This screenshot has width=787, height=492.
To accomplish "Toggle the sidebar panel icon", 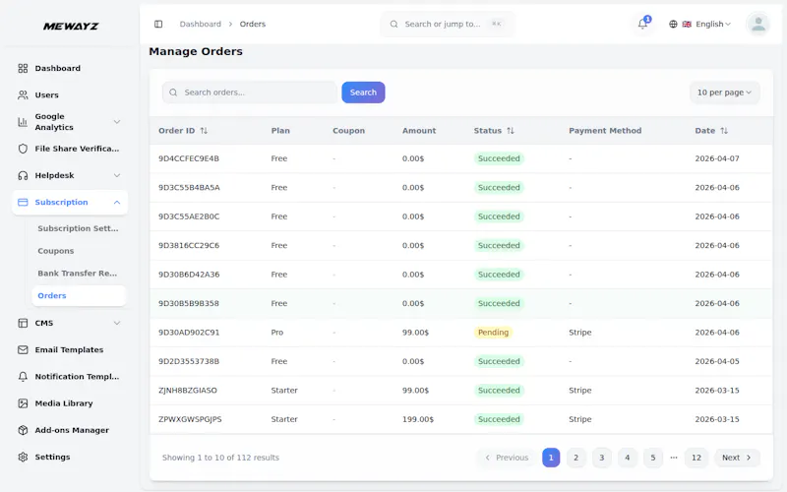I will coord(158,24).
